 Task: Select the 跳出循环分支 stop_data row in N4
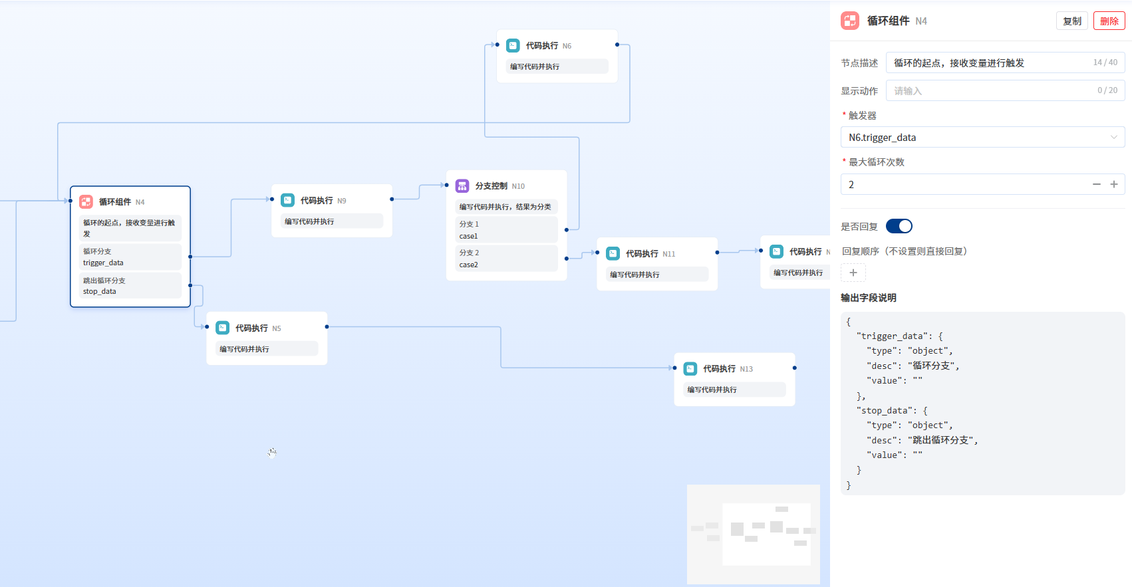[x=130, y=286]
